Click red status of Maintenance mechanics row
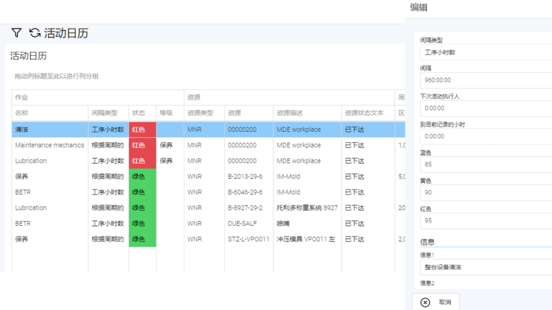The image size is (552, 310). pyautogui.click(x=142, y=145)
